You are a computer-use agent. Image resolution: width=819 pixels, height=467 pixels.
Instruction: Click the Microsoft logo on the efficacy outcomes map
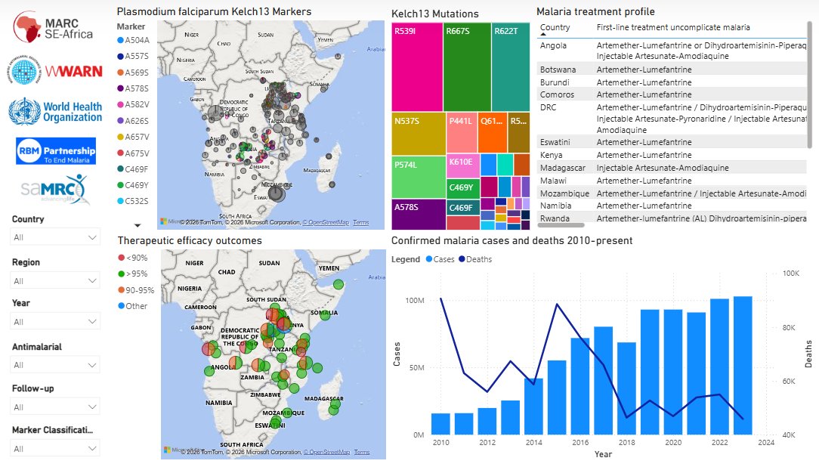168,451
